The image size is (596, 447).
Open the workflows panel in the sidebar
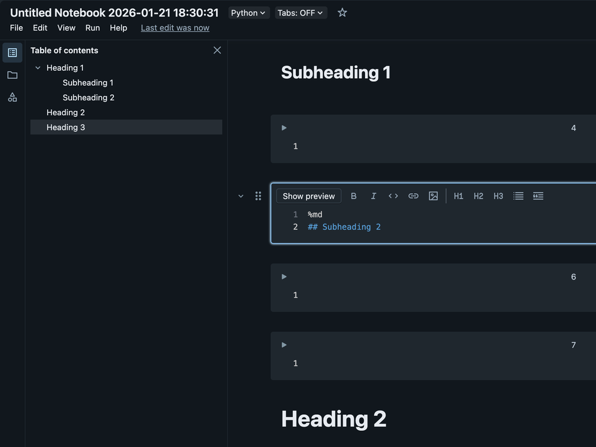click(x=12, y=97)
